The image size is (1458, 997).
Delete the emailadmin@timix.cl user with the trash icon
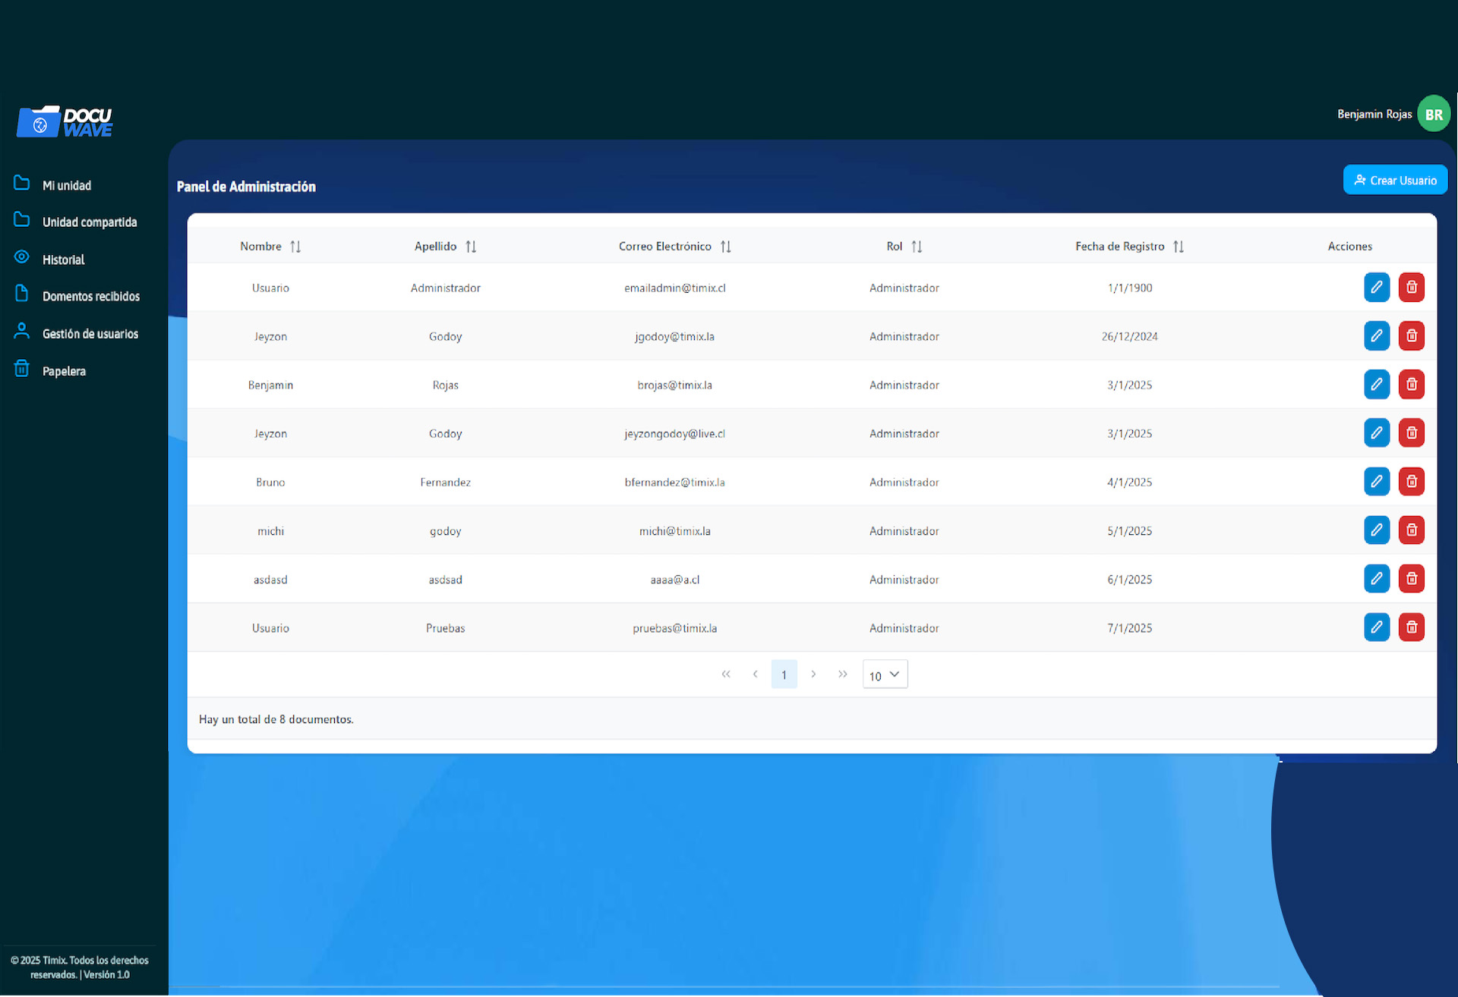[x=1411, y=288]
